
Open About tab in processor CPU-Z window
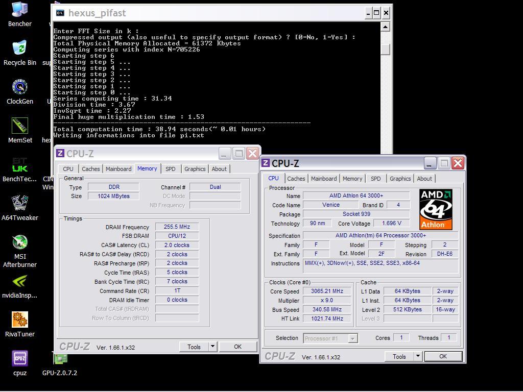click(424, 179)
